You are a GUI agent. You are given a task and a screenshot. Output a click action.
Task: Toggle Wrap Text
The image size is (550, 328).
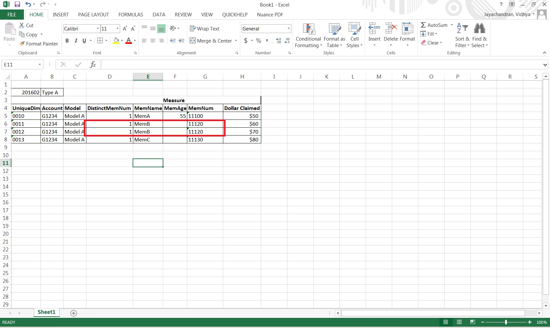point(205,29)
